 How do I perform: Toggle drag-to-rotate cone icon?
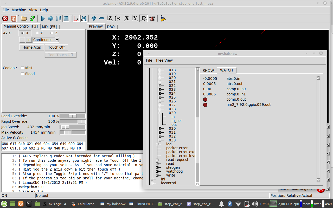point(152,18)
